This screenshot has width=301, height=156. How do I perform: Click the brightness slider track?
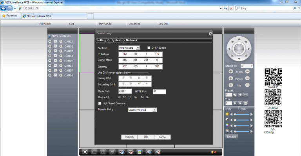point(243,114)
